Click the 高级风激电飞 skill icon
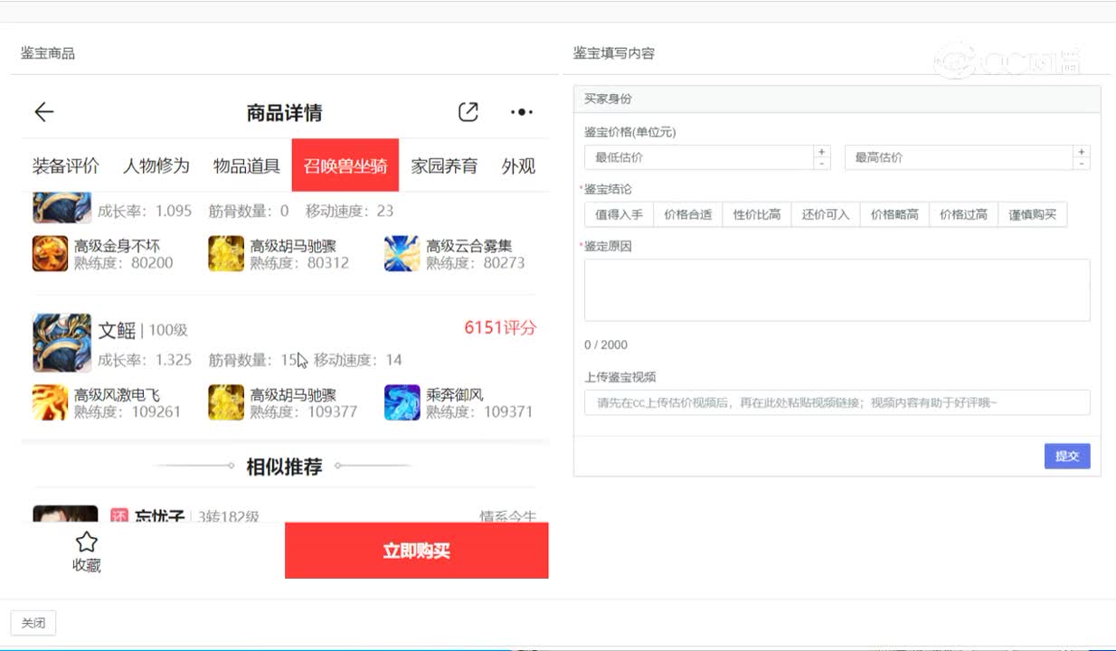Image resolution: width=1116 pixels, height=651 pixels. [x=50, y=402]
